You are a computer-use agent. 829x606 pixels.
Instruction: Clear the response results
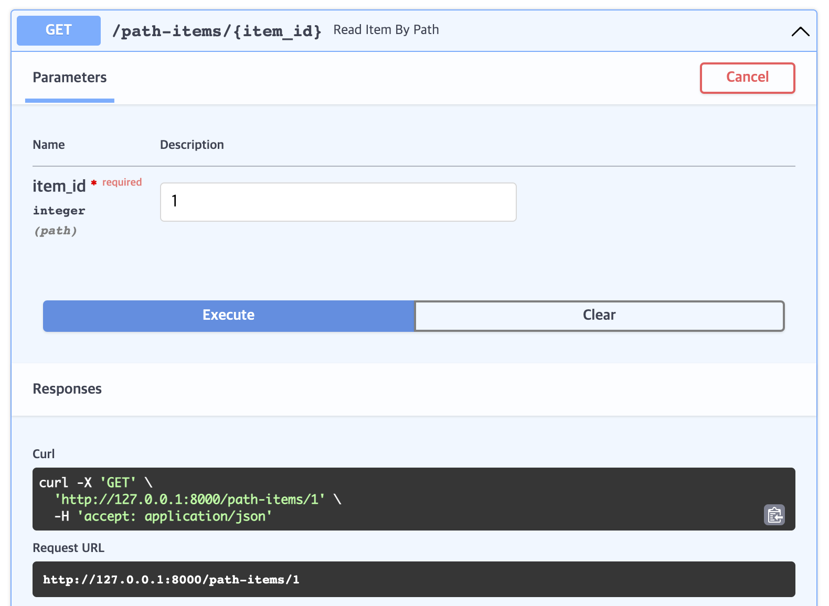click(599, 316)
